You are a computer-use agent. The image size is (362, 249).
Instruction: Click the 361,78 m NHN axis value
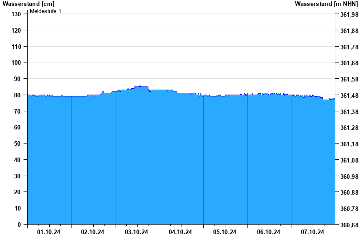349,47
